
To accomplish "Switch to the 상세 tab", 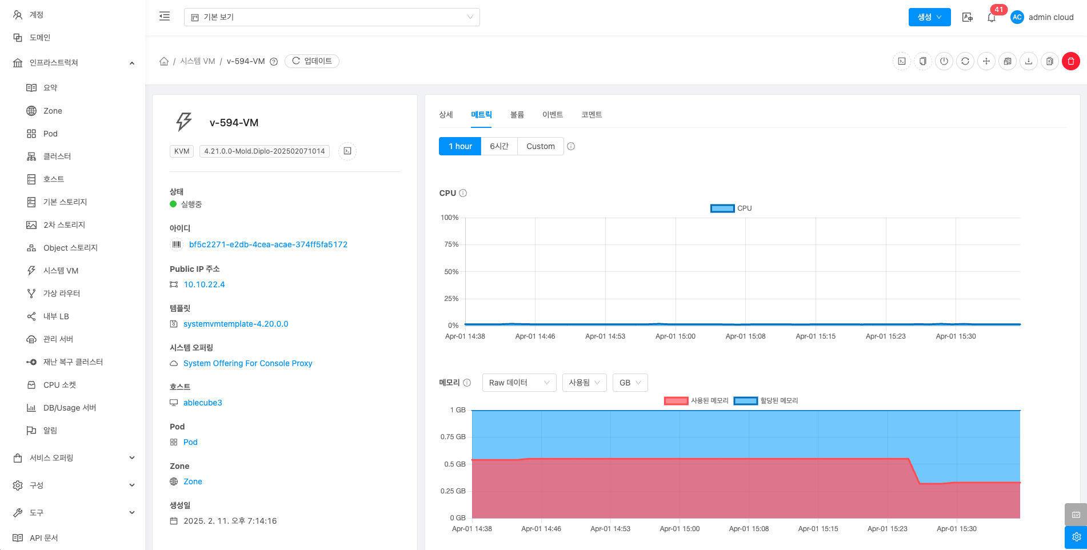I will [x=446, y=115].
